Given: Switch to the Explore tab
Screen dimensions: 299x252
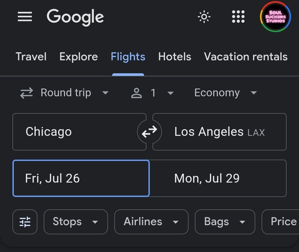Looking at the screenshot, I should [79, 57].
